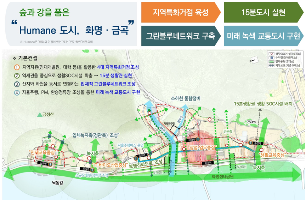Click the 화명생태공원 label on green arrow

tap(222, 177)
